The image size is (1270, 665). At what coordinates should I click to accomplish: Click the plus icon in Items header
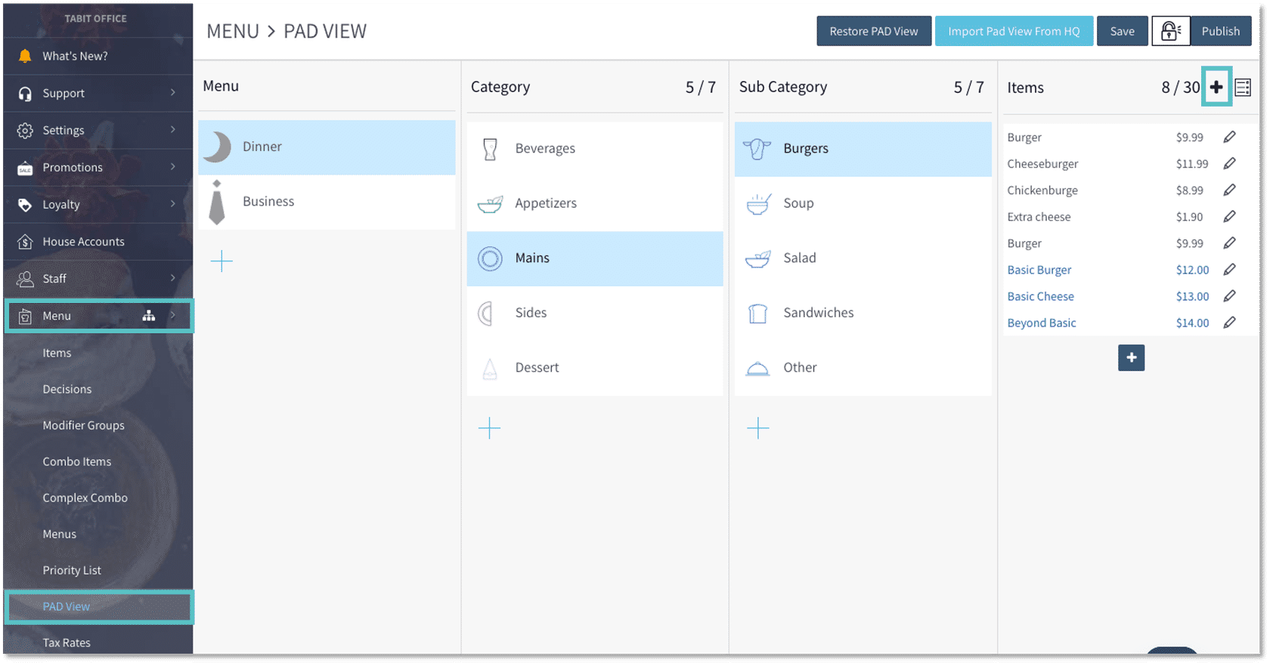click(x=1216, y=87)
